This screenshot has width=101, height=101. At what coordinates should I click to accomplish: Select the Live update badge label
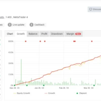(x=18, y=25)
